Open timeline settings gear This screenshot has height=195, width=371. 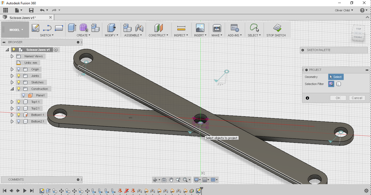click(366, 191)
